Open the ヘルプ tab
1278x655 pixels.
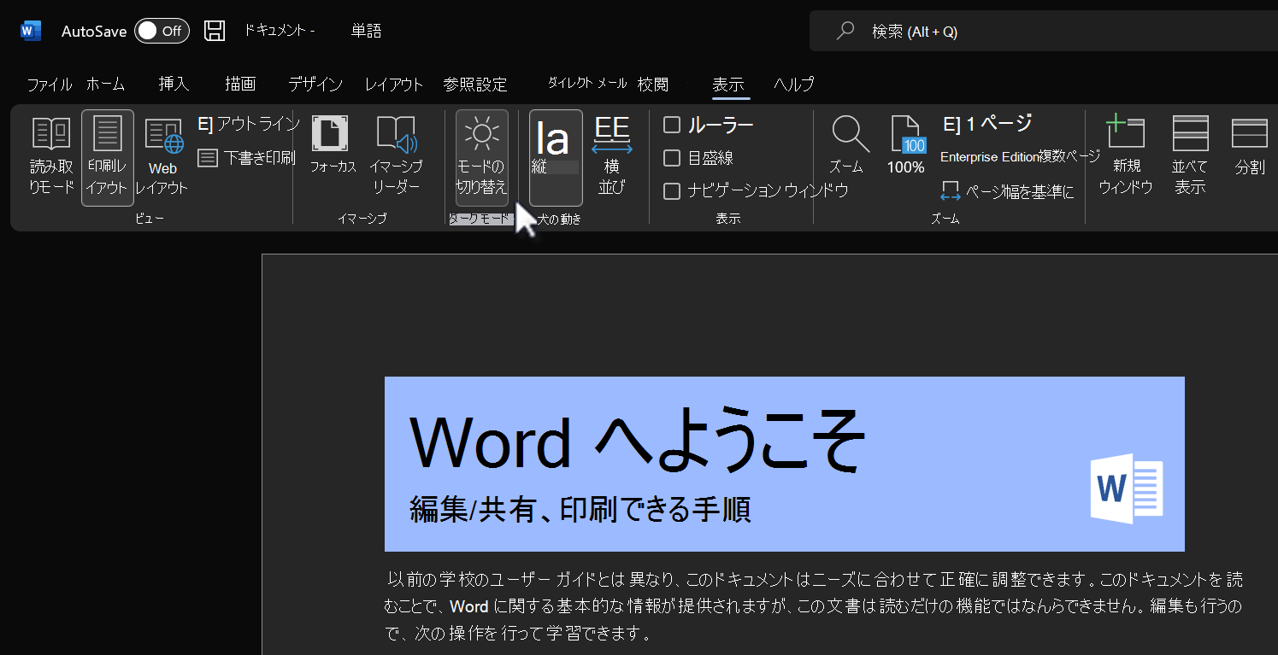794,84
